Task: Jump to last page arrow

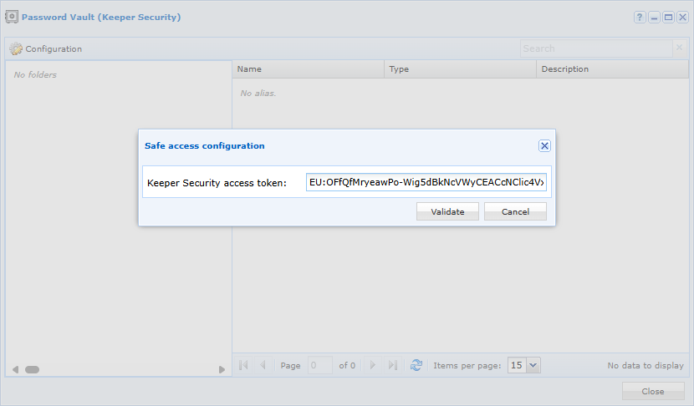Action: (393, 365)
